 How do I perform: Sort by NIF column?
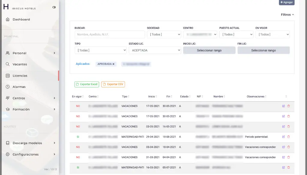tap(200, 96)
